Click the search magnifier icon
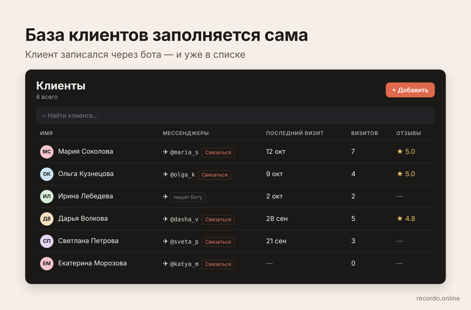 click(x=44, y=116)
